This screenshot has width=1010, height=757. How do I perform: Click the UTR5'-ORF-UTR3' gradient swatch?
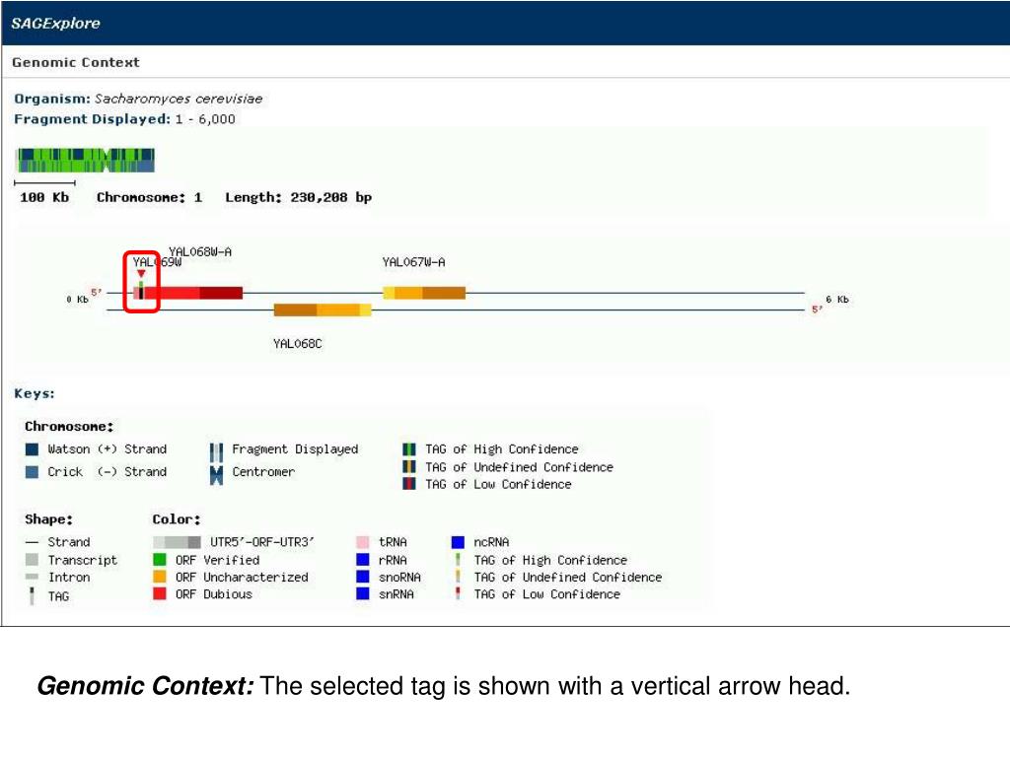pyautogui.click(x=178, y=542)
